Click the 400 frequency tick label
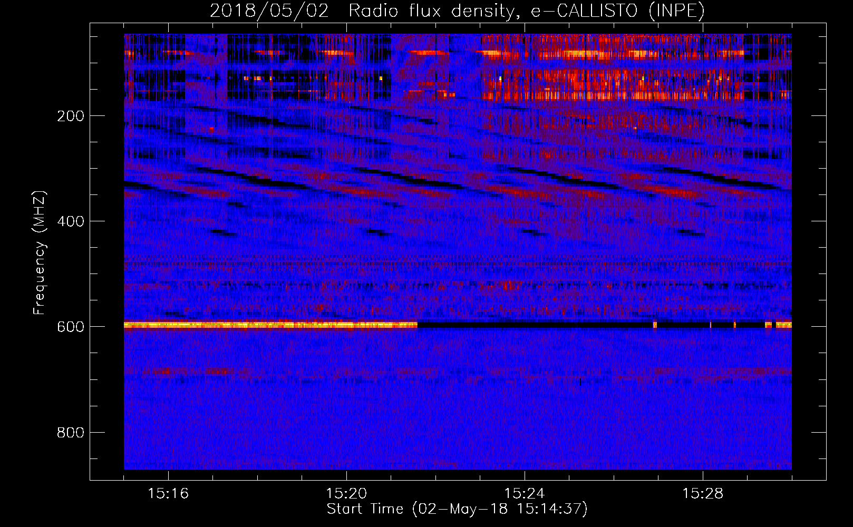Screen dimensions: 853x527 [x=70, y=221]
